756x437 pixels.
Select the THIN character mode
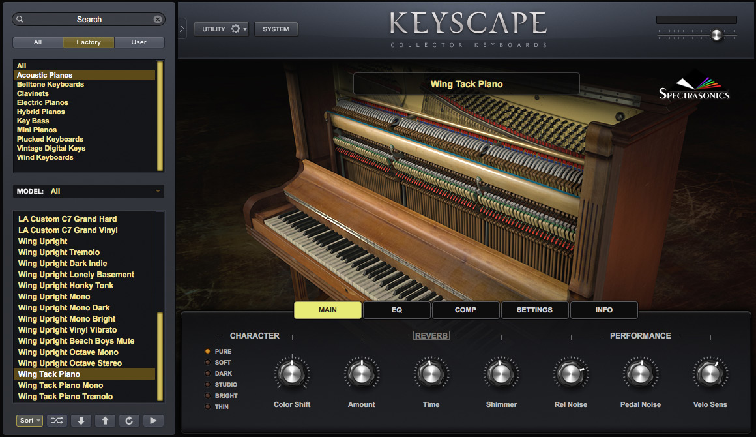[x=208, y=406]
